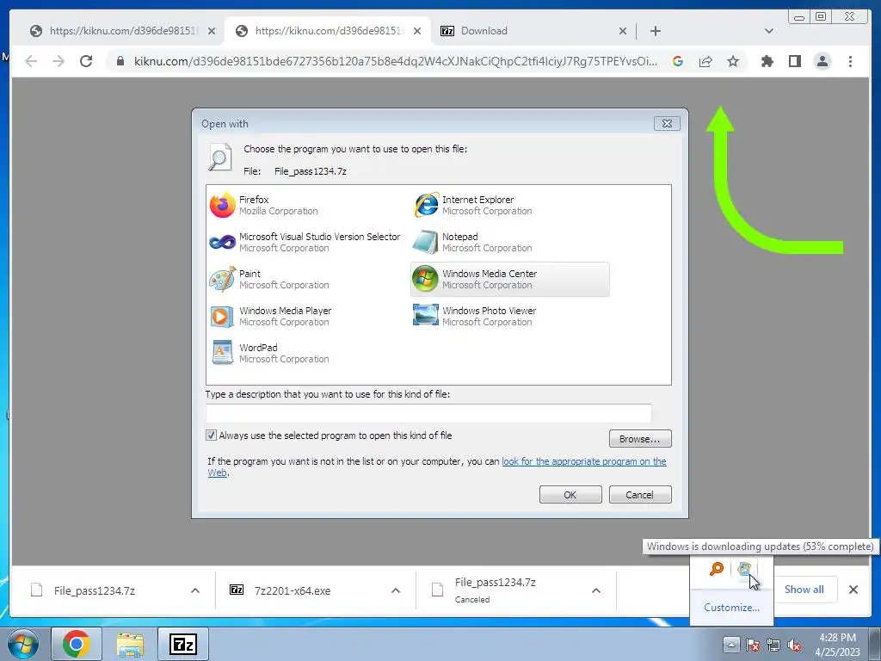Share this page icon

[705, 61]
